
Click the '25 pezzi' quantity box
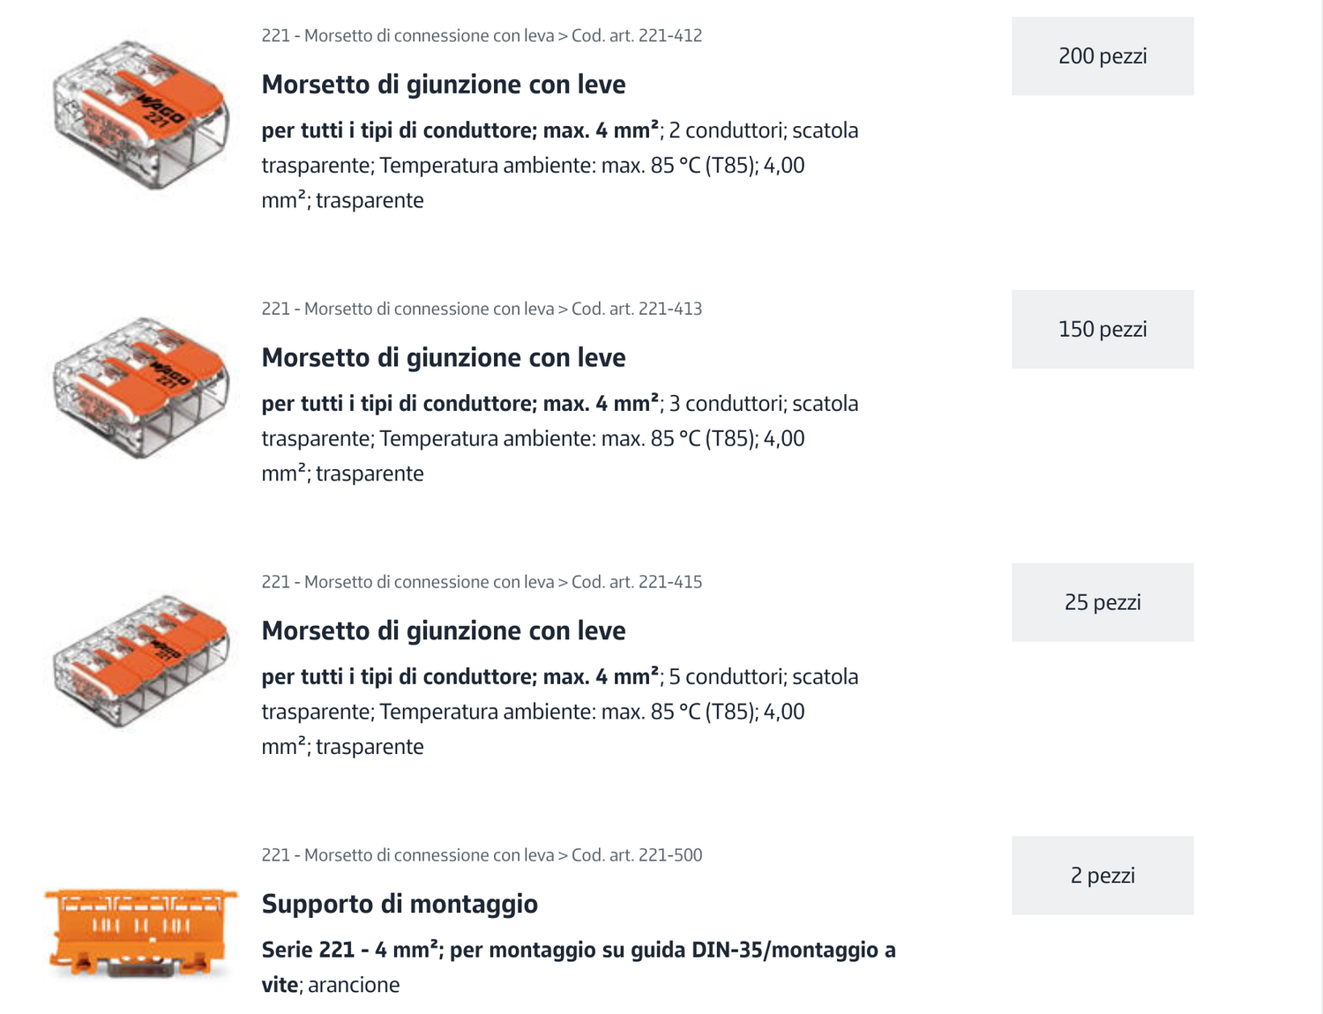coord(1102,603)
